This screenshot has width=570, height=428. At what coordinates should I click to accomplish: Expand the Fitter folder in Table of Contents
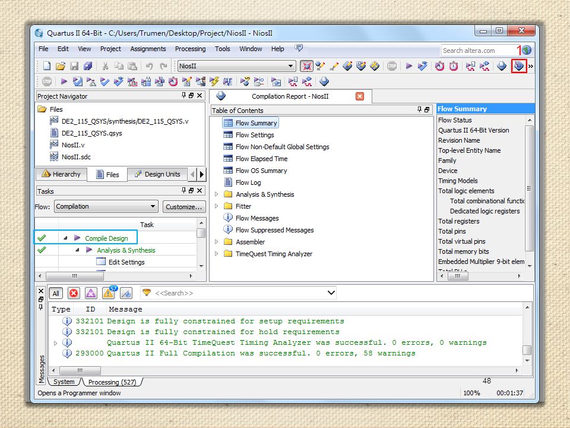coord(217,206)
